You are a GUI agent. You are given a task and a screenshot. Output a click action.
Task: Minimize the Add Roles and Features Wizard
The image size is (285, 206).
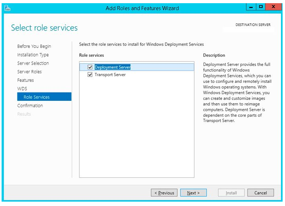coord(251,7)
